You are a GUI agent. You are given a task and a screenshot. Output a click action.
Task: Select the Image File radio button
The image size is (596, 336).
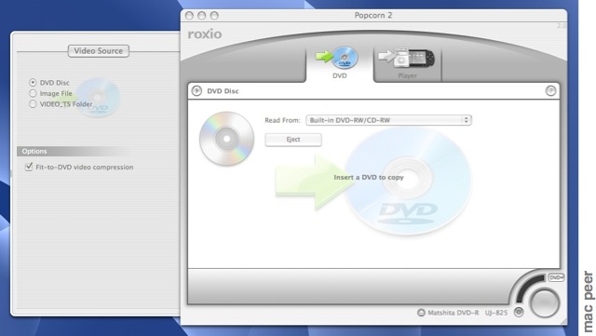click(x=33, y=93)
